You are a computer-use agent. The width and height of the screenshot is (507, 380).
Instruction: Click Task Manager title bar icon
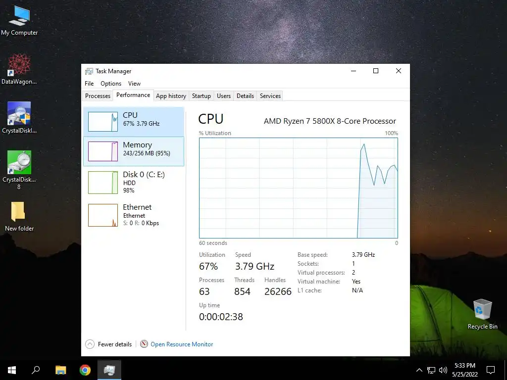[x=89, y=71]
